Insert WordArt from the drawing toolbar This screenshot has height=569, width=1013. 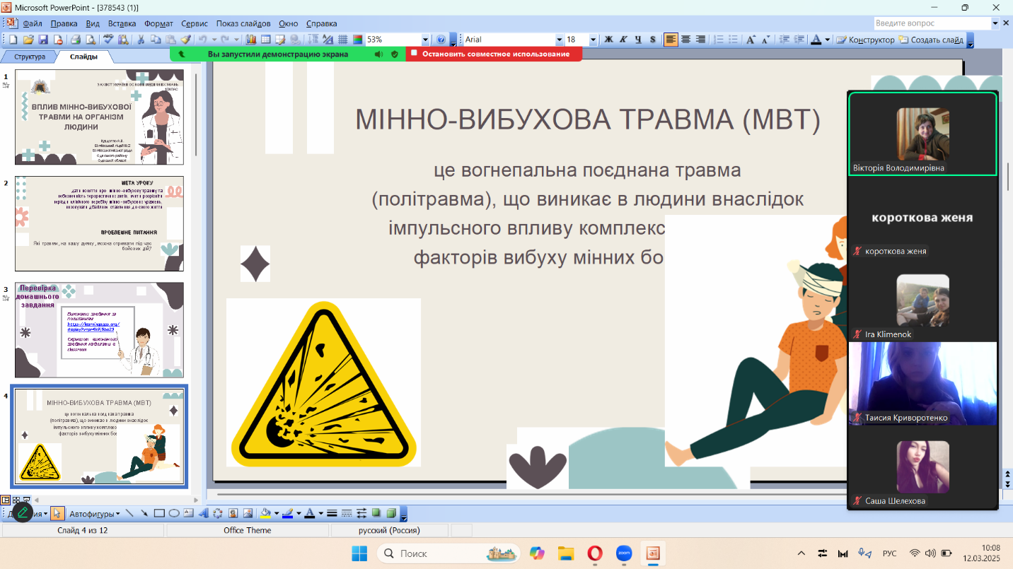click(203, 513)
